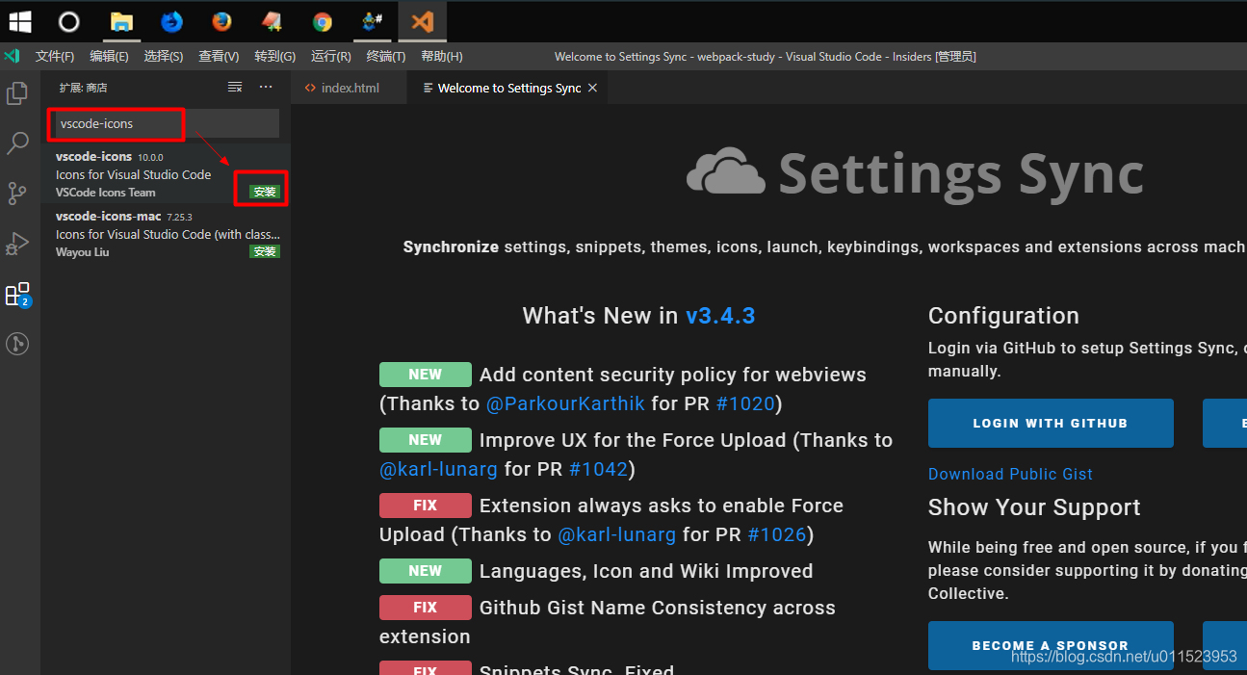
Task: Close the Welcome to Settings Sync tab
Action: 593,88
